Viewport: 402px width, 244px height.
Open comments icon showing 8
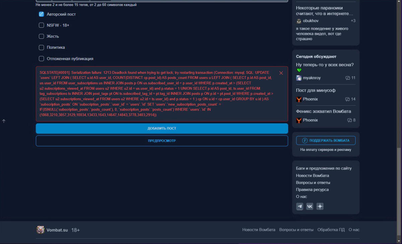click(349, 120)
